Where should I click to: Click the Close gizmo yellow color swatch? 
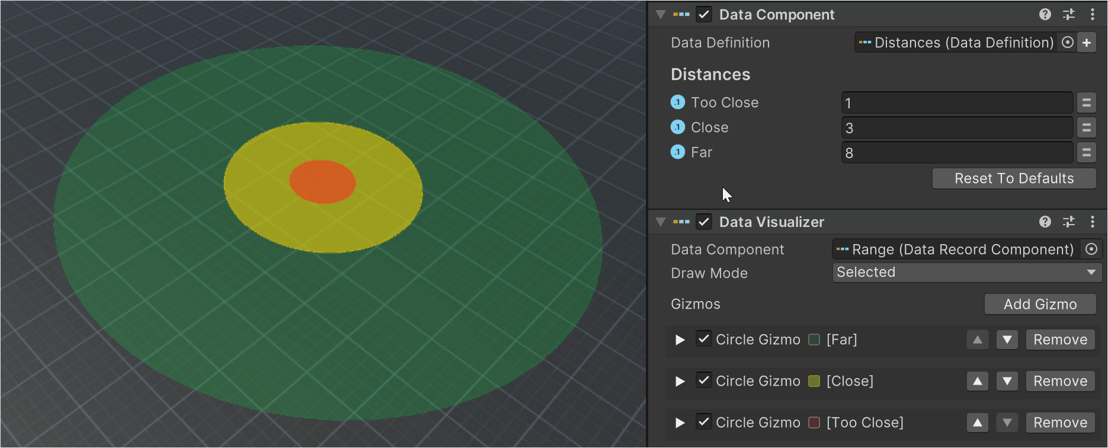[814, 381]
